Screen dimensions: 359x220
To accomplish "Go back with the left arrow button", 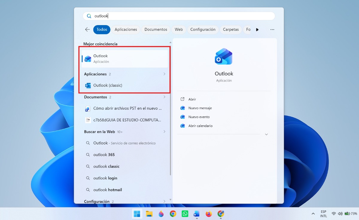I will 87,30.
